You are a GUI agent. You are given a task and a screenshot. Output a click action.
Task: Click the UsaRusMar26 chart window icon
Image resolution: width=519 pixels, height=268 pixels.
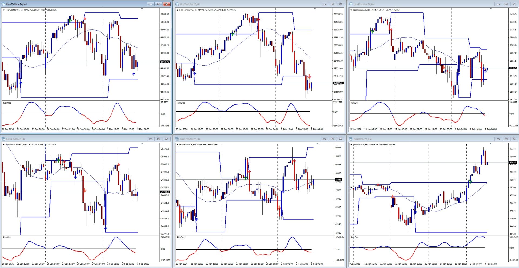[351, 4]
